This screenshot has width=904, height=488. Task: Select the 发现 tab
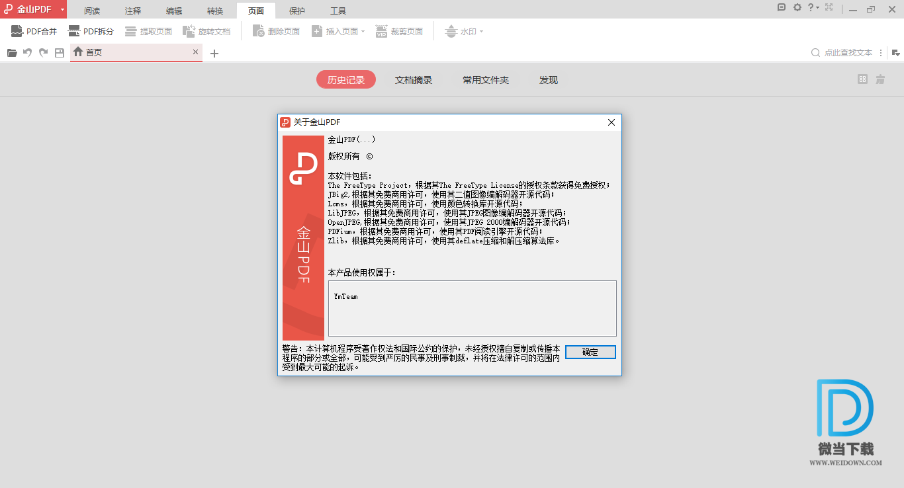(x=549, y=80)
